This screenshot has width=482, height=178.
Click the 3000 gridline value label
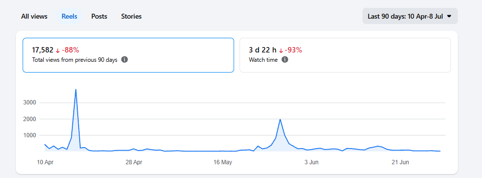coord(30,102)
